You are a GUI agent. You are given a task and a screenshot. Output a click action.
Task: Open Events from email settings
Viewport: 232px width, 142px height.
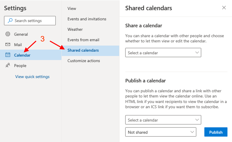coord(83,40)
